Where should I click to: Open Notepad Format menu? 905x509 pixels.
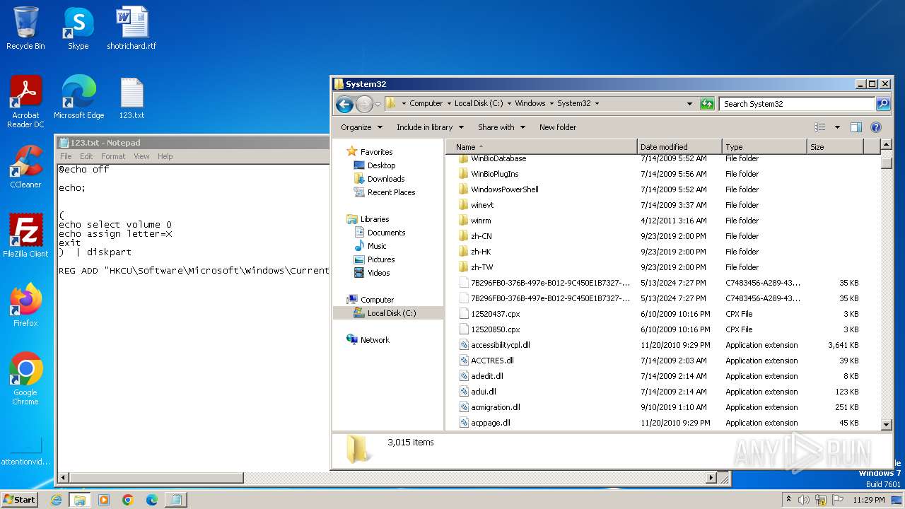[x=113, y=156]
